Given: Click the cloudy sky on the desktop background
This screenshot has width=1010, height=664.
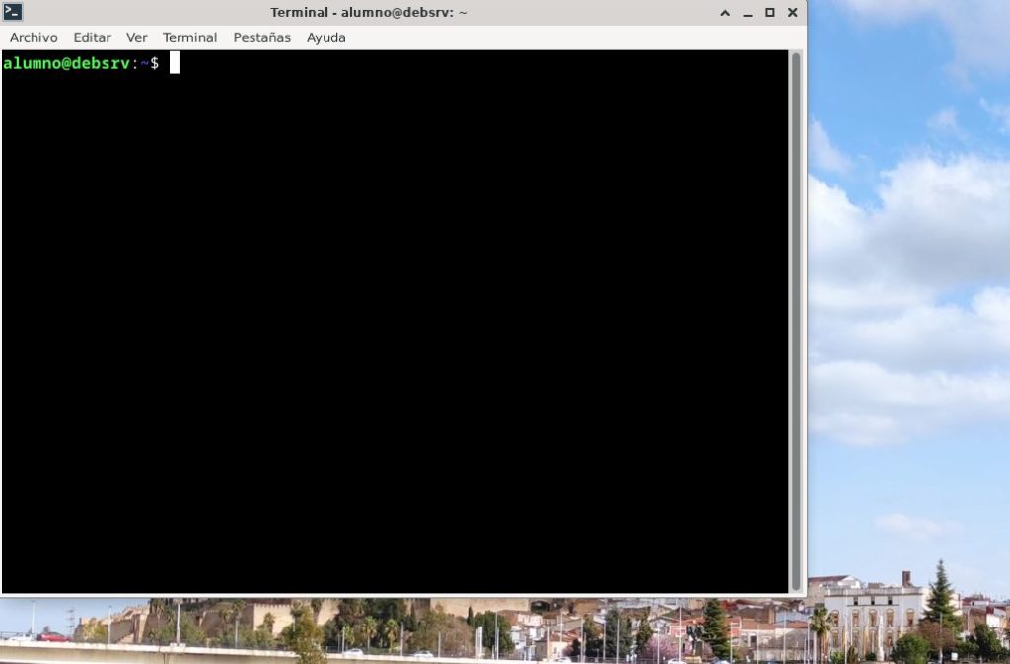Looking at the screenshot, I should (907, 296).
